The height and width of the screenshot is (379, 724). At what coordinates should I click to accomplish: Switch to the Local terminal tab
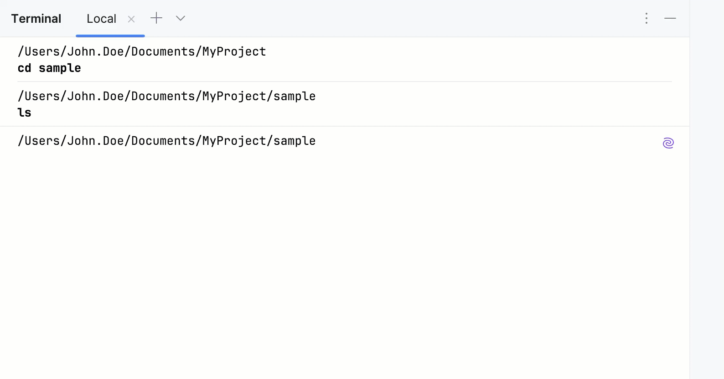(x=101, y=19)
